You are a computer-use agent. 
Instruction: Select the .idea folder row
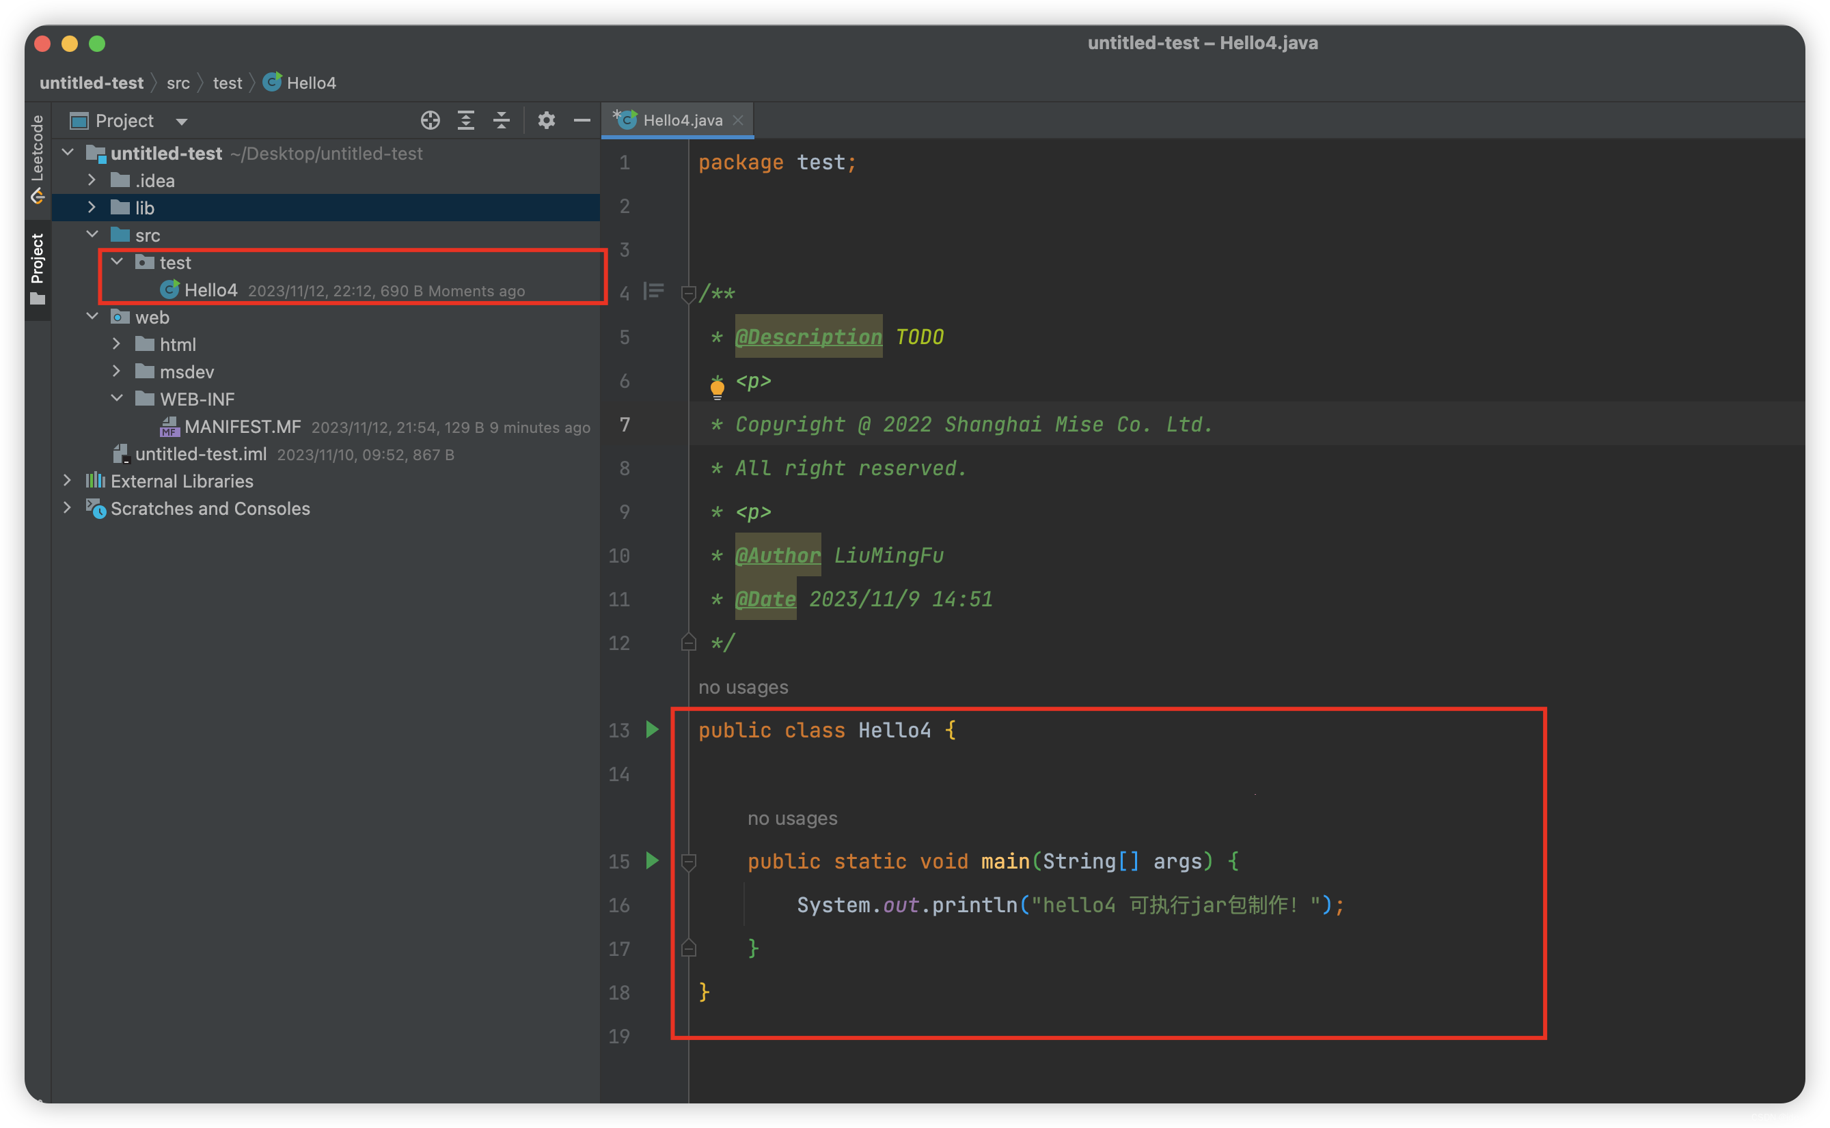tap(325, 180)
